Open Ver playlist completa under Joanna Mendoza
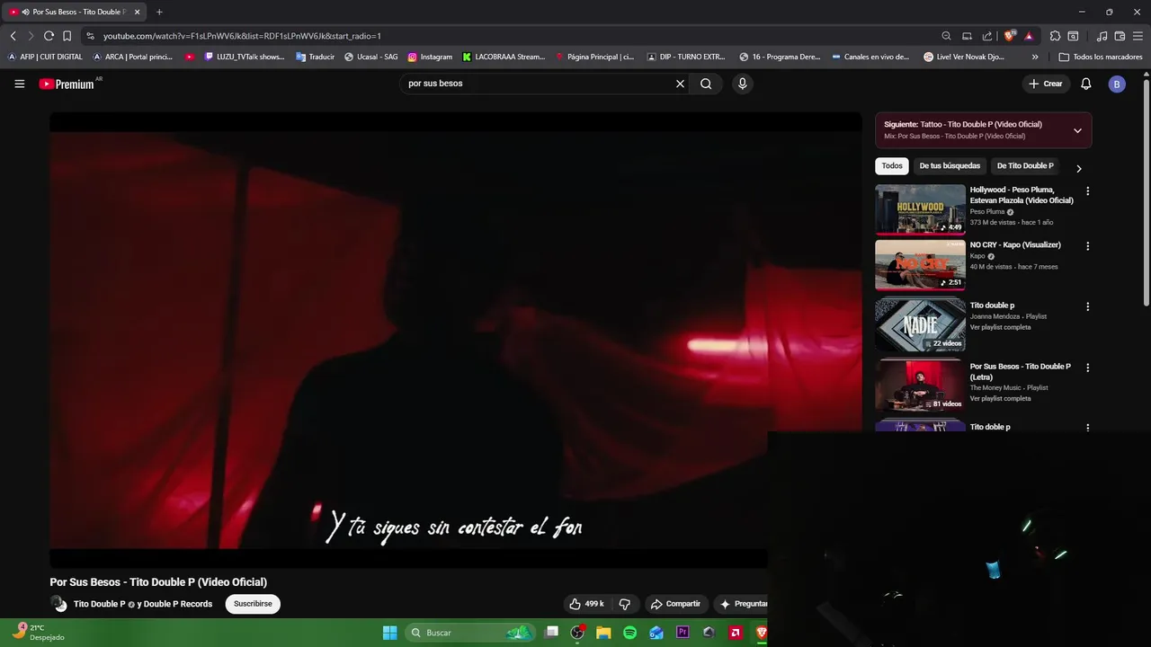Viewport: 1151px width, 647px height. [x=1000, y=327]
